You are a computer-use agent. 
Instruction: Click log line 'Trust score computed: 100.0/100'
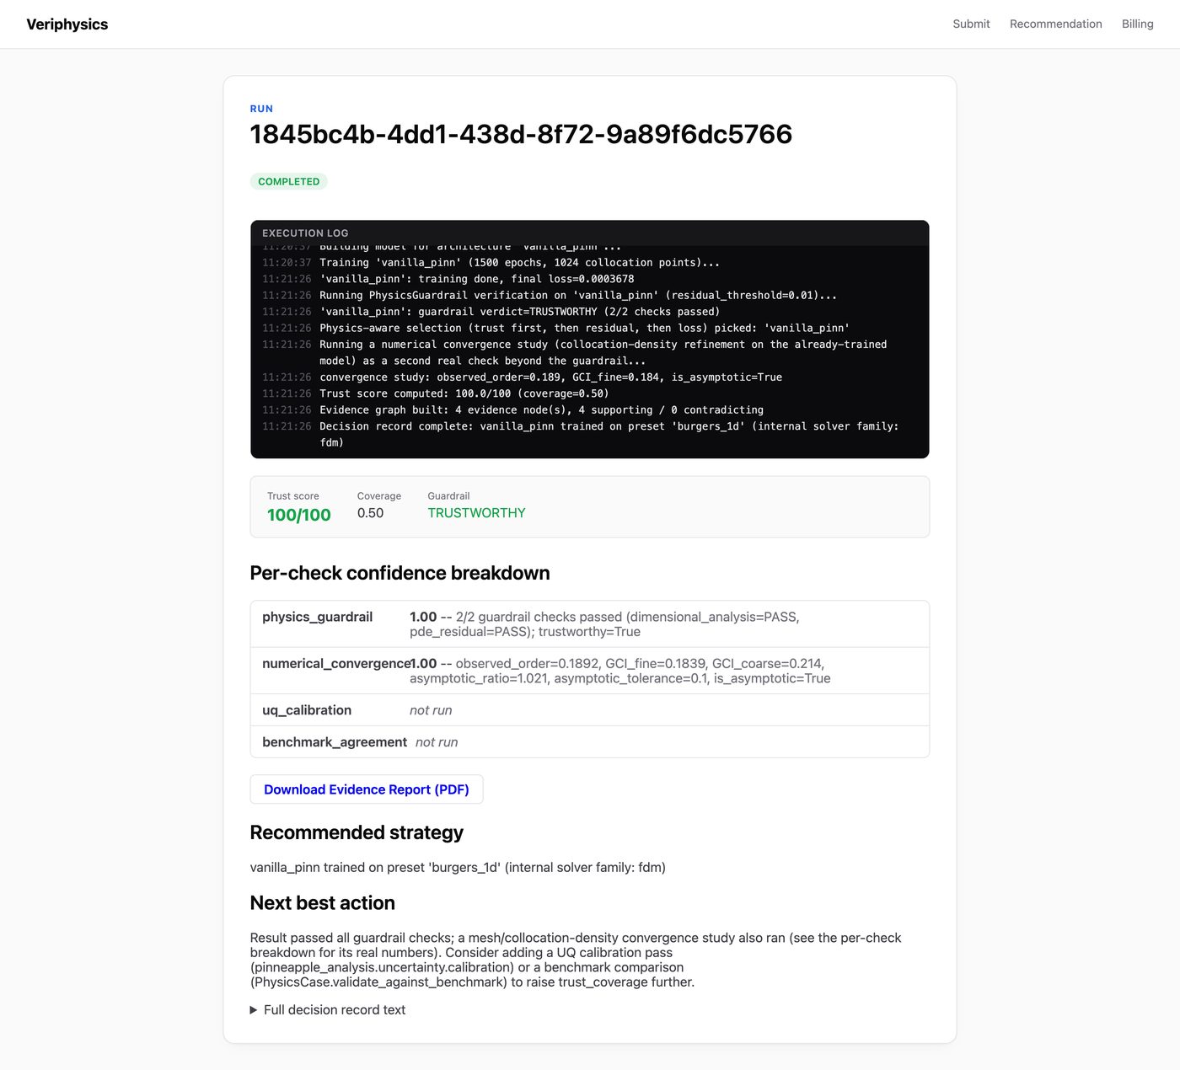pyautogui.click(x=464, y=393)
